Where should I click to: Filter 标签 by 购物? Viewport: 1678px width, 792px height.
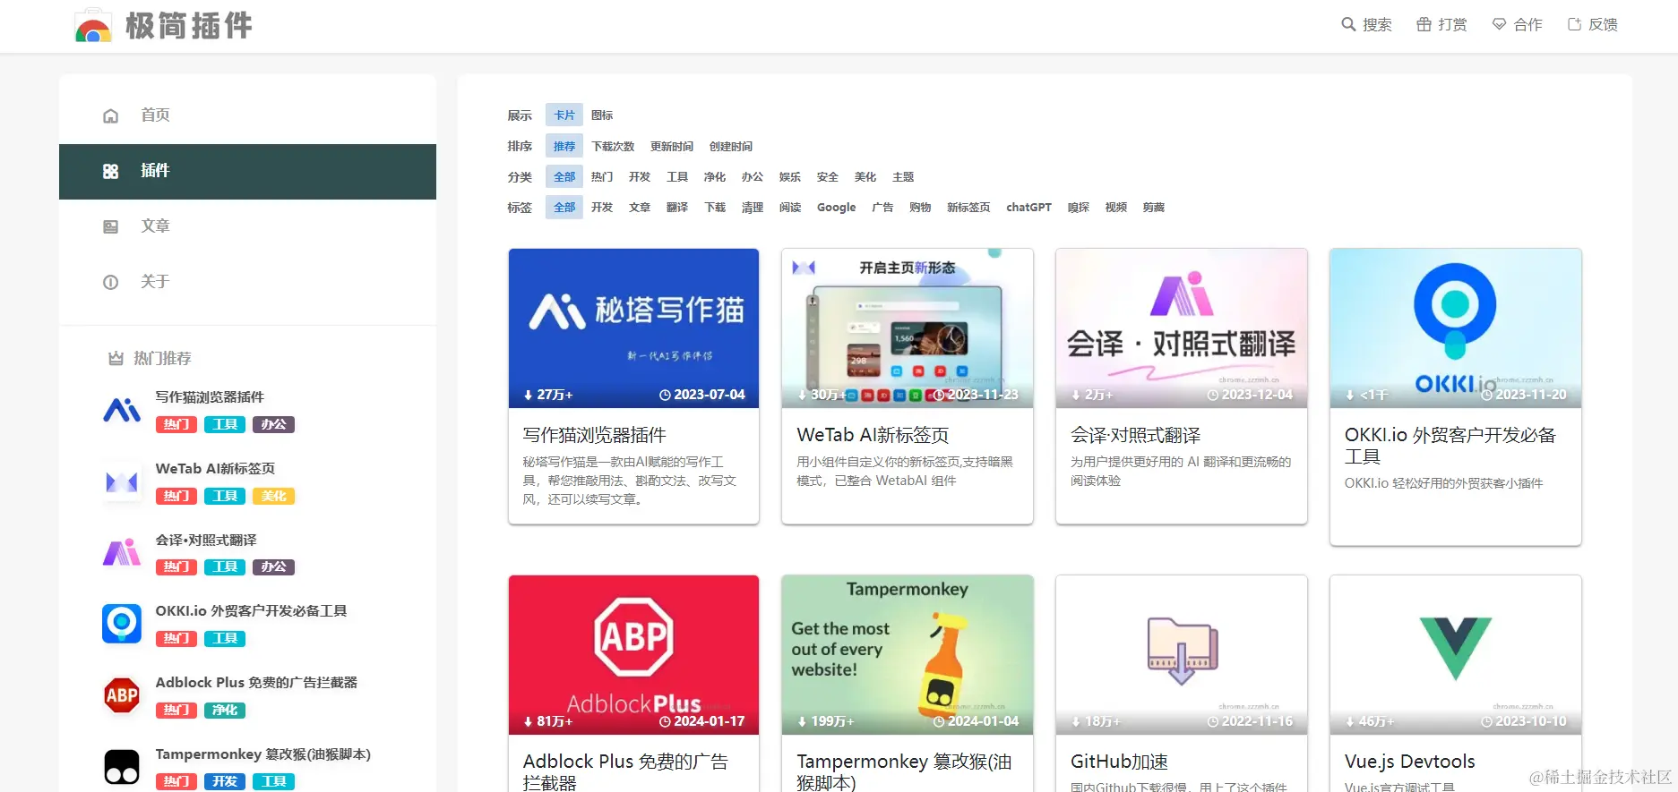tap(920, 207)
